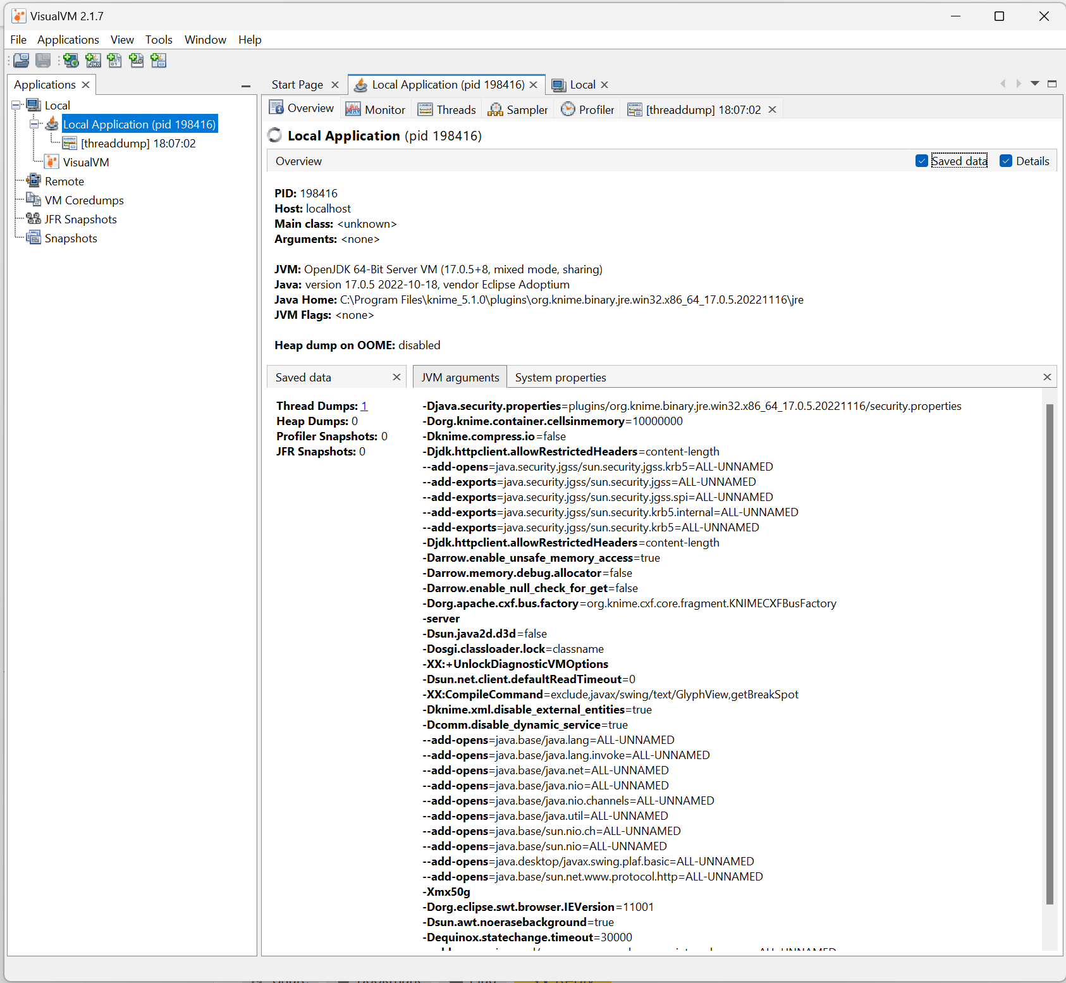Open the Threads subtab

click(447, 109)
